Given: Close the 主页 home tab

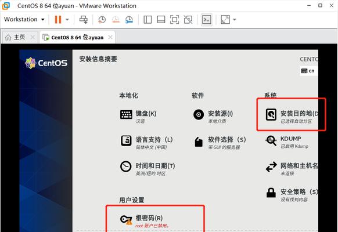Looking at the screenshot, I should (33, 37).
